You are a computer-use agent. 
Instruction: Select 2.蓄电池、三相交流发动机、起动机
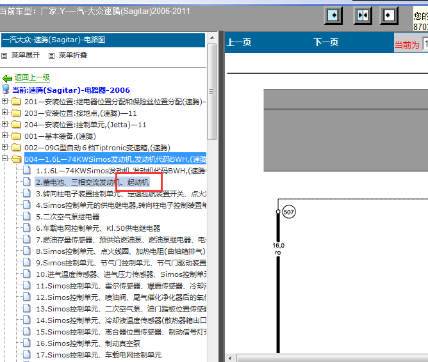pos(92,182)
